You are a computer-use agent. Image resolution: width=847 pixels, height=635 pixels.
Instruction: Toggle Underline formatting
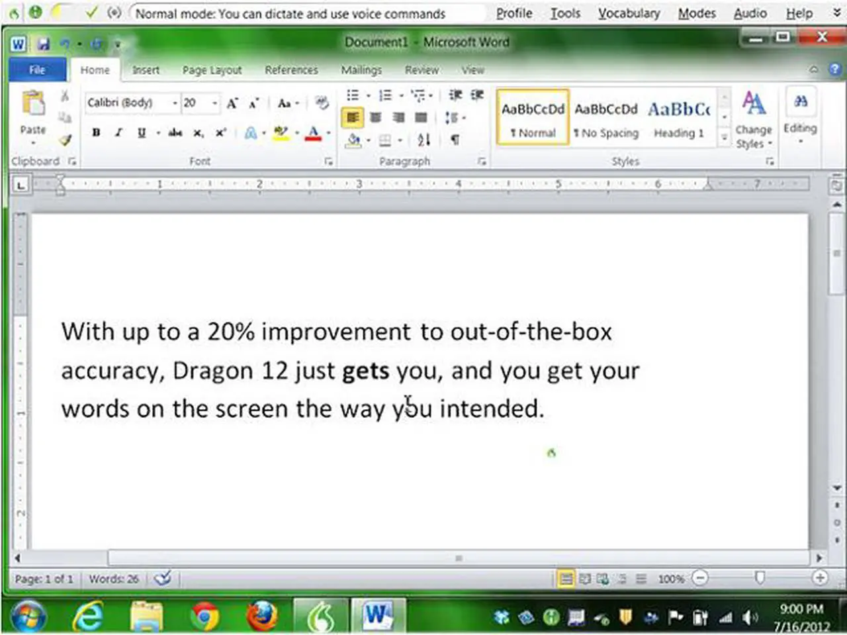pyautogui.click(x=141, y=132)
